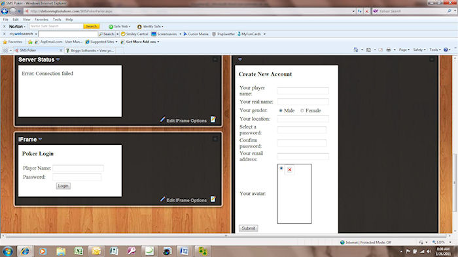
Task: Select the Male gender radio button
Action: coord(281,111)
